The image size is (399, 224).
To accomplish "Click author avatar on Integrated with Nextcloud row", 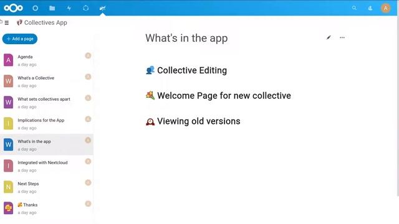I will click(x=88, y=161).
